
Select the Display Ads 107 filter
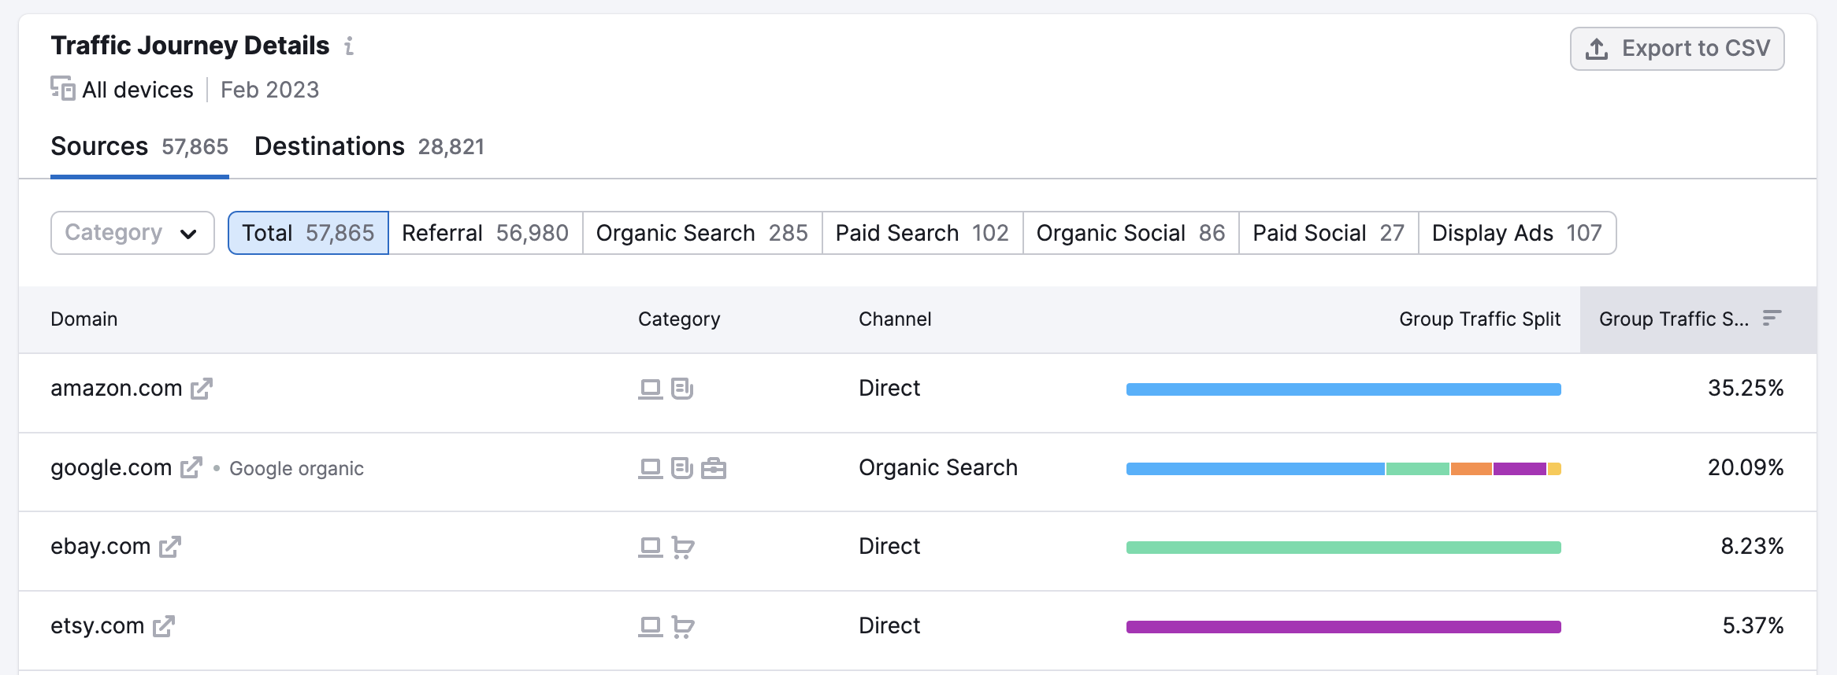1517,233
